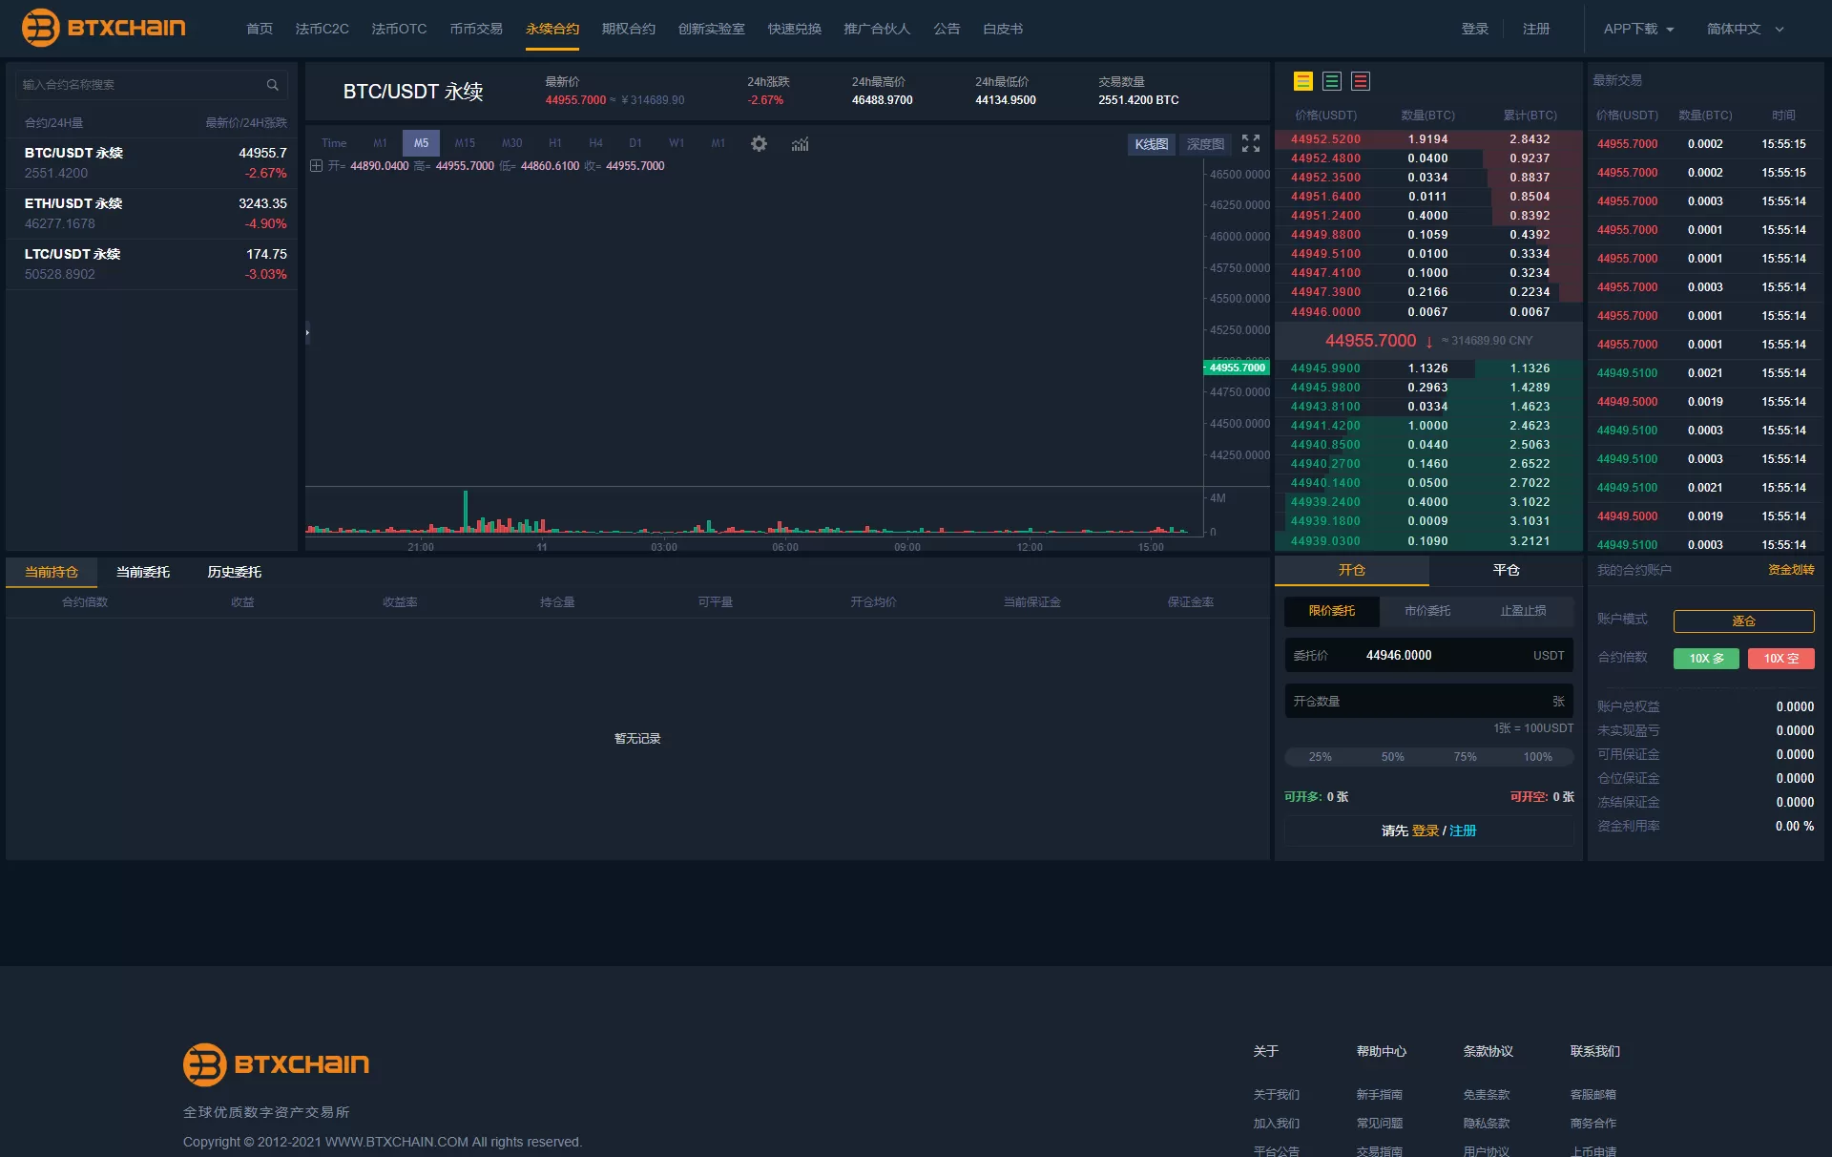Select 10X 多 long leverage
1832x1157 pixels.
point(1705,659)
